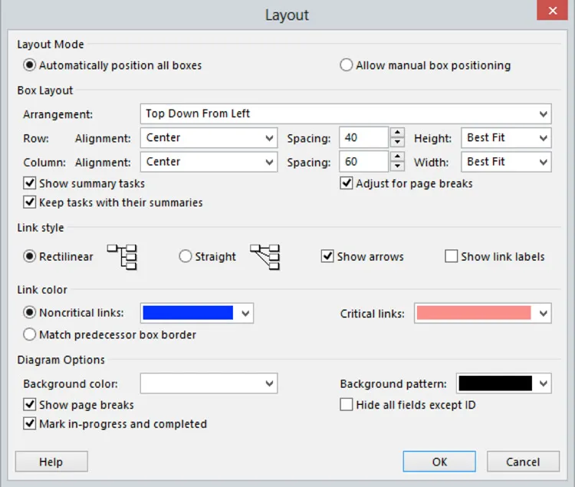Enable Allow manual box positioning
This screenshot has width=575, height=487.
(x=347, y=66)
